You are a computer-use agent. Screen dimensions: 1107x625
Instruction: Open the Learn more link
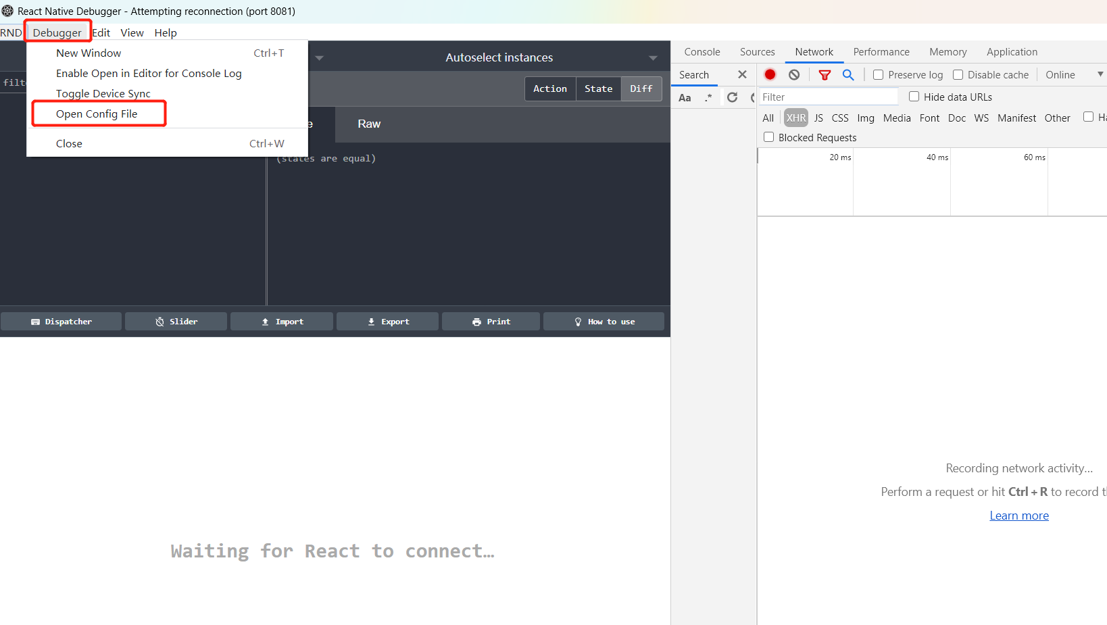[1019, 516]
